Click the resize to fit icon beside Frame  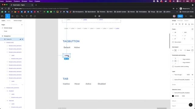192,29
